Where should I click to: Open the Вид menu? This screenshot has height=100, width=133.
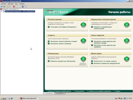tap(16, 4)
